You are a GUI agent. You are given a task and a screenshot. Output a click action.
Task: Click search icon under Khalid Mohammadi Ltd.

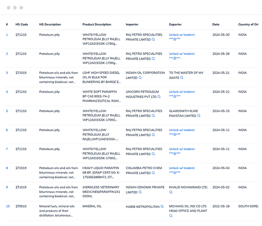pyautogui.click(x=171, y=192)
